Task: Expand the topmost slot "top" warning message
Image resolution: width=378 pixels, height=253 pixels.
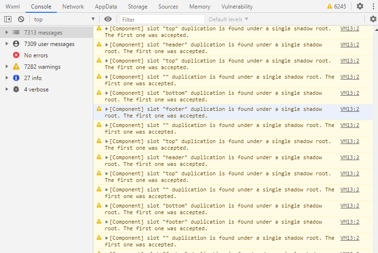Action: coord(107,29)
